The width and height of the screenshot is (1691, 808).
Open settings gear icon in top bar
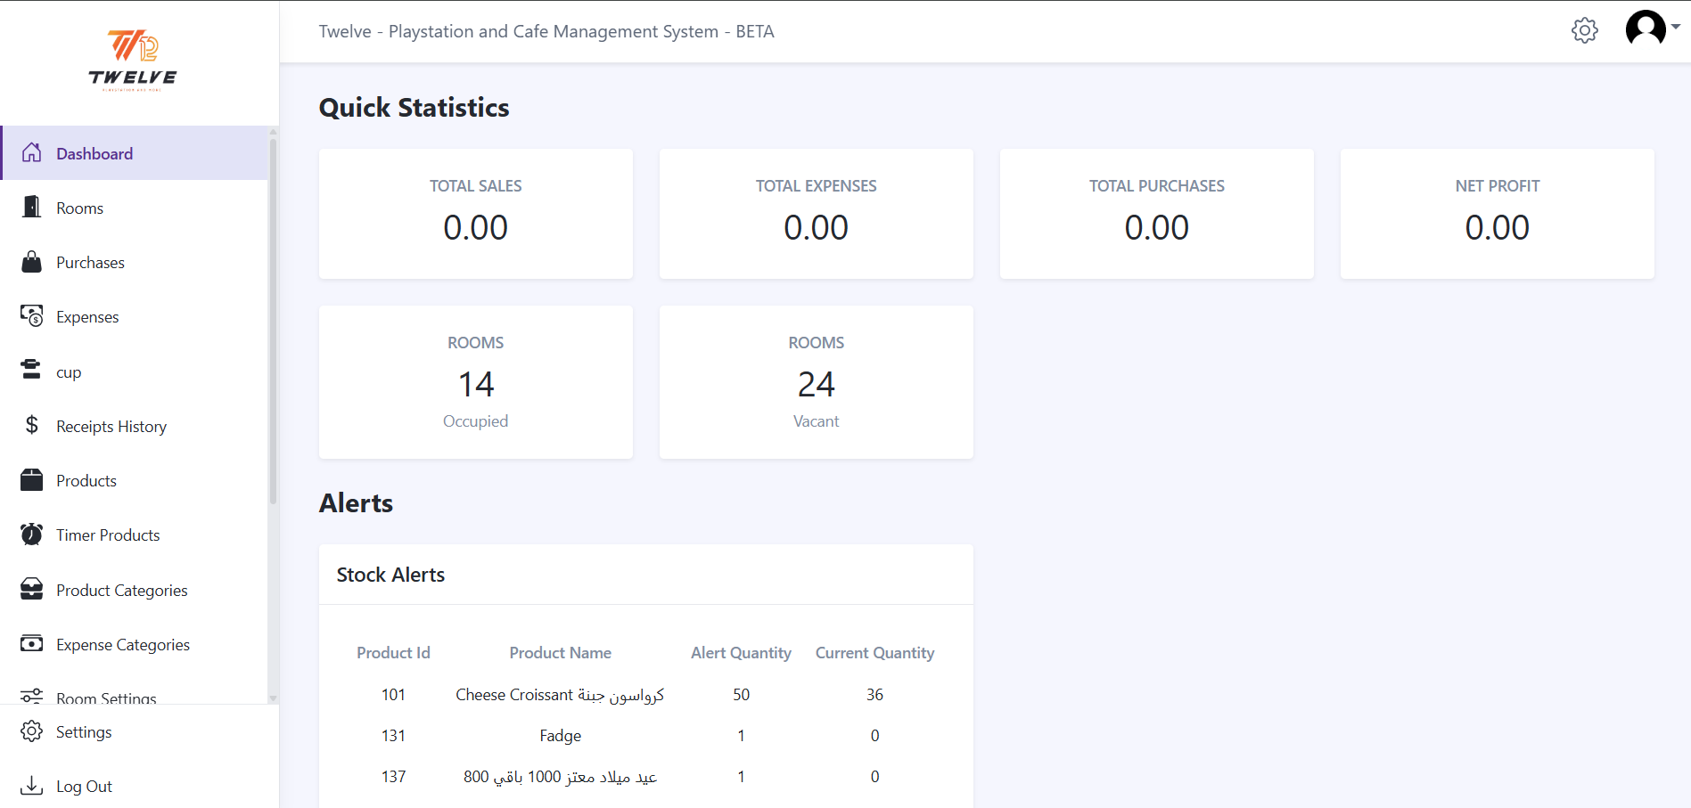[x=1584, y=30]
